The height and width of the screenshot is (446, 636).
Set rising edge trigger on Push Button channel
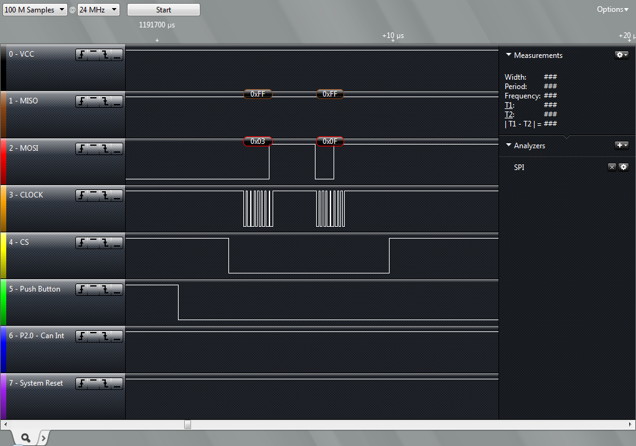coord(82,290)
